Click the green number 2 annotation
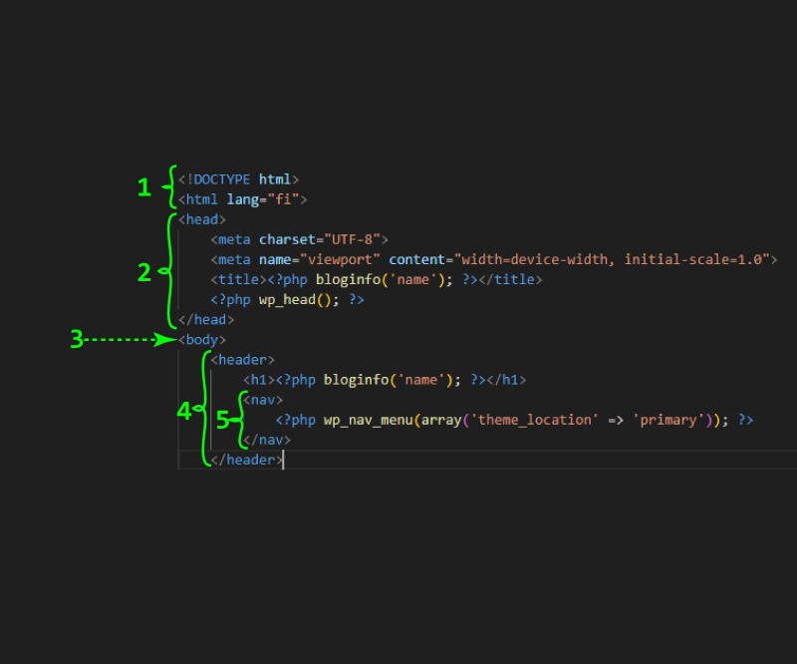The image size is (797, 664). tap(144, 272)
